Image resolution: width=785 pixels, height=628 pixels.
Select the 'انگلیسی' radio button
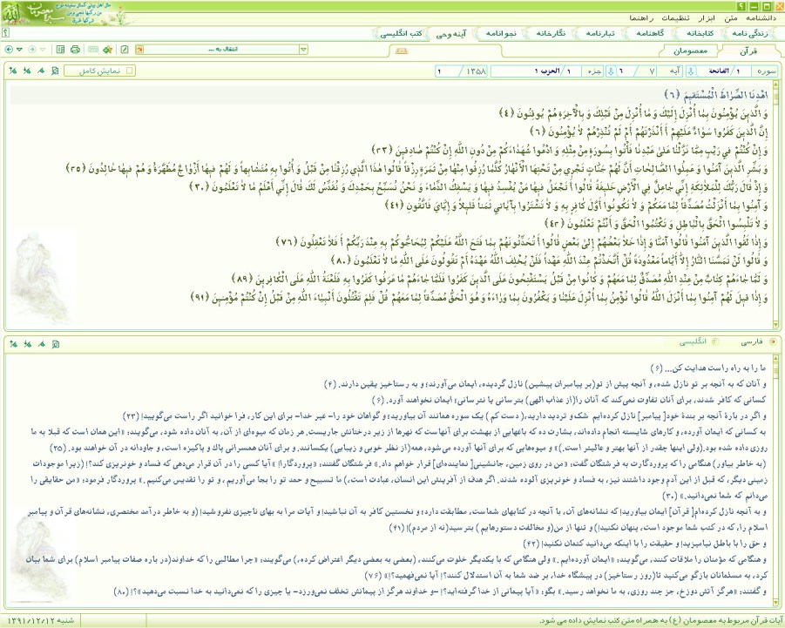coord(715,341)
